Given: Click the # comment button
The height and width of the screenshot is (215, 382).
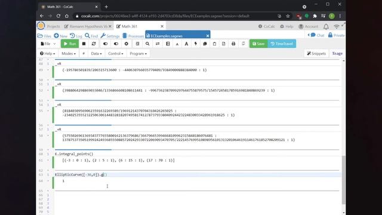Looking at the screenshot, I should click(x=84, y=54).
